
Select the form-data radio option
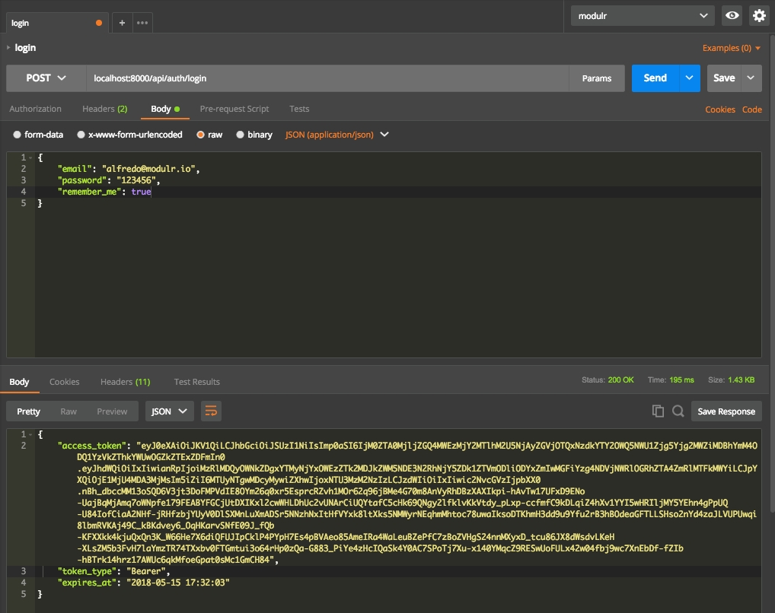pos(18,135)
